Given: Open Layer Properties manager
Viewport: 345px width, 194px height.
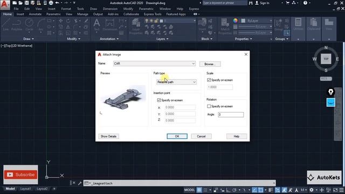Looking at the screenshot, I should (136, 26).
